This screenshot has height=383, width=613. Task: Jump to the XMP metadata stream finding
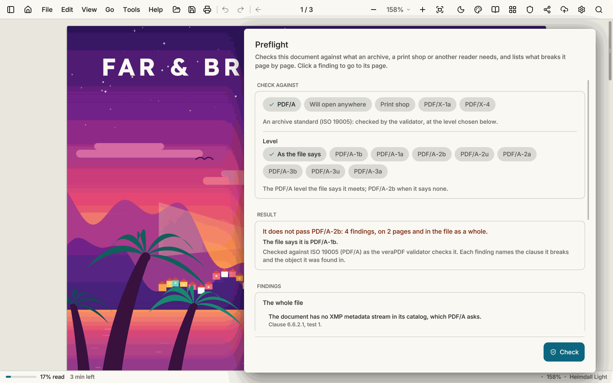420,320
